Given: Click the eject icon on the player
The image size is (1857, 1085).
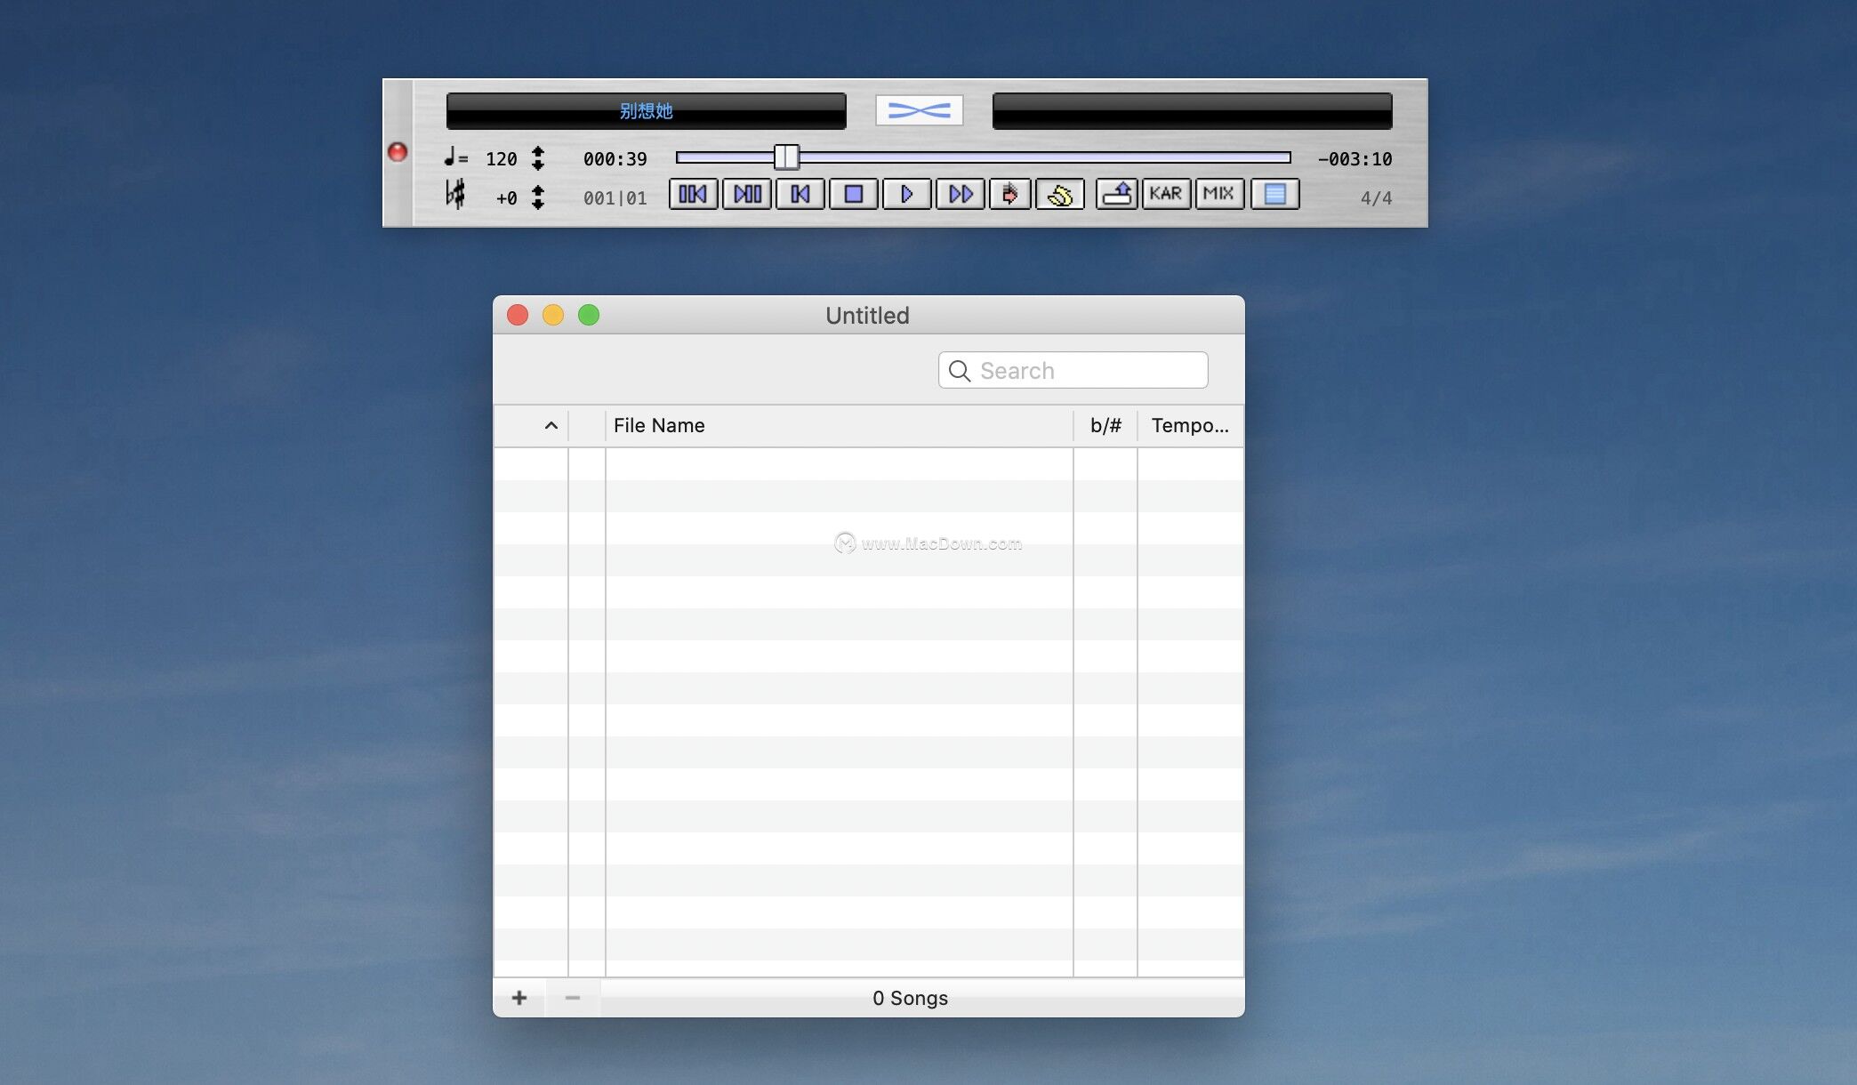Looking at the screenshot, I should [1117, 194].
